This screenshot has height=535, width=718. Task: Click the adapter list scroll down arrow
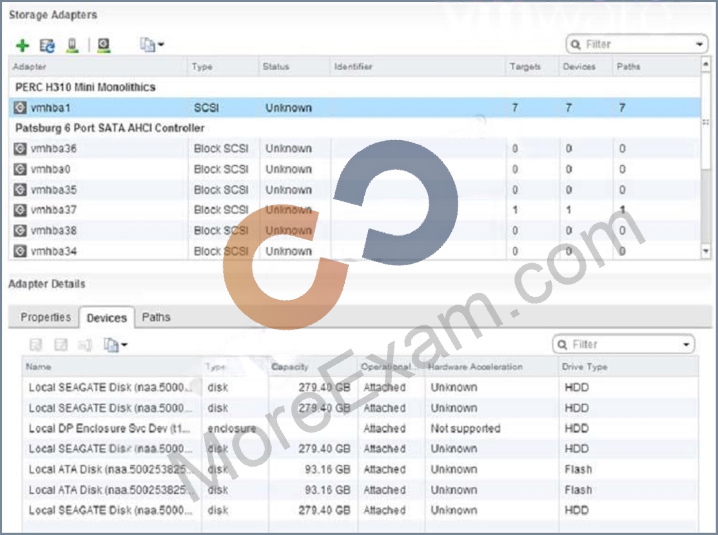tap(706, 251)
